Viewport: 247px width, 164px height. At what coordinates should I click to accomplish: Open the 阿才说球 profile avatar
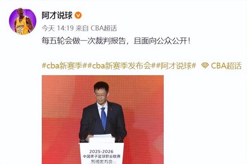[23, 21]
